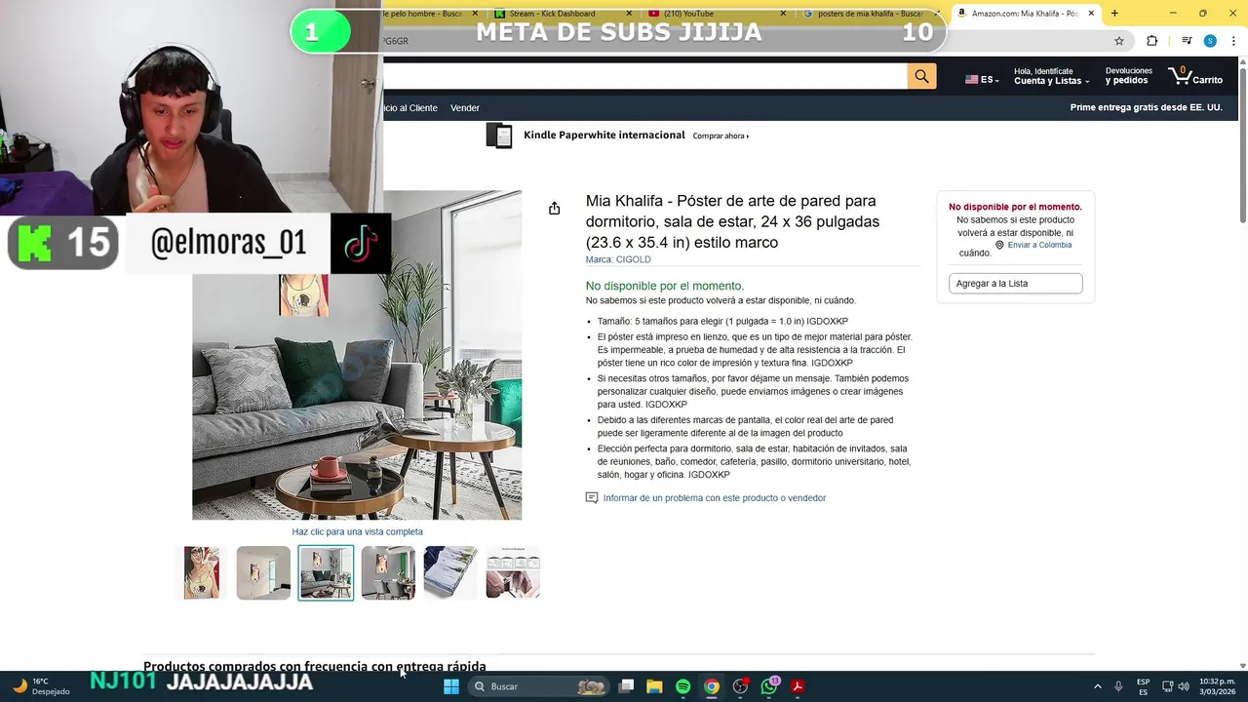Click Kindle Paperwhite Comprar ahora link
1248x702 pixels.
pyautogui.click(x=721, y=136)
